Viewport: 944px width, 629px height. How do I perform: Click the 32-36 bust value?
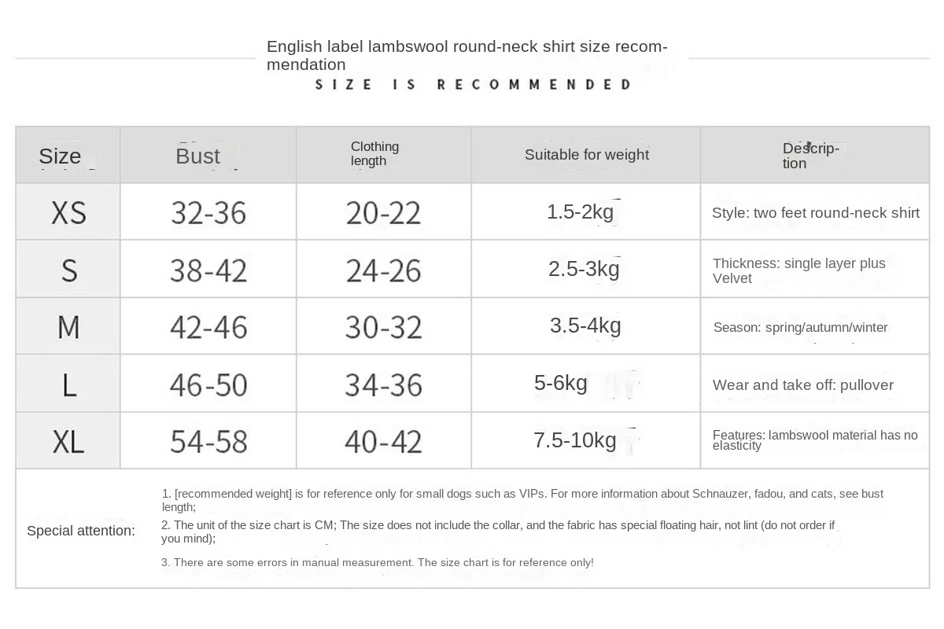click(208, 212)
